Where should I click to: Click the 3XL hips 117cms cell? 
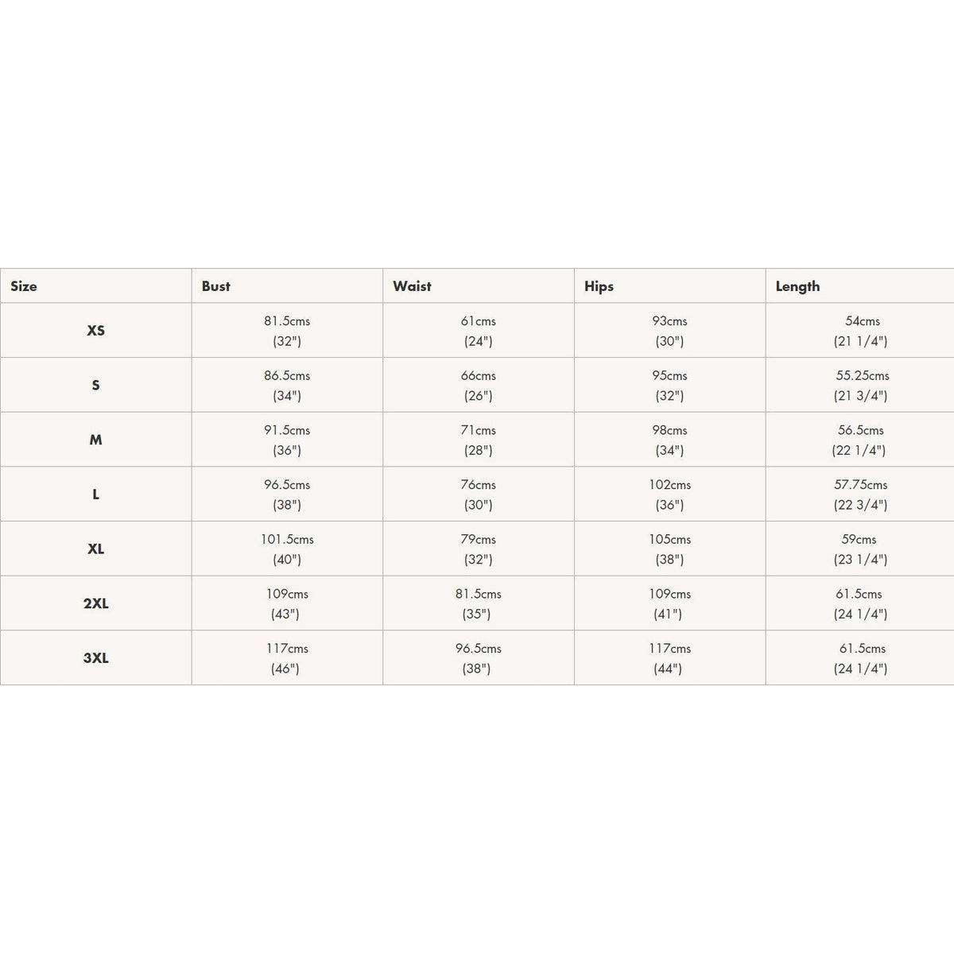coord(669,658)
